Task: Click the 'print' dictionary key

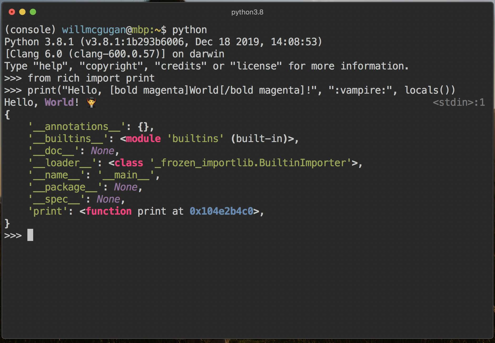Action: click(x=48, y=211)
